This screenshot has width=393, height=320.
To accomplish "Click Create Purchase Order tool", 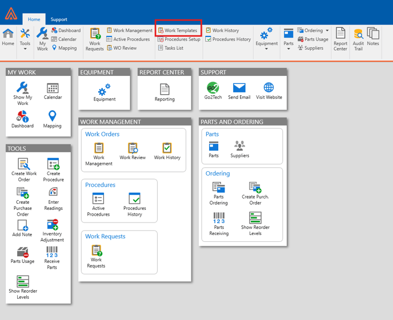I will [22, 202].
